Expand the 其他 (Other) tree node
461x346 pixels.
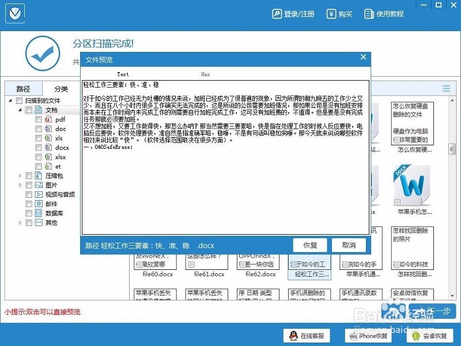click(20, 221)
